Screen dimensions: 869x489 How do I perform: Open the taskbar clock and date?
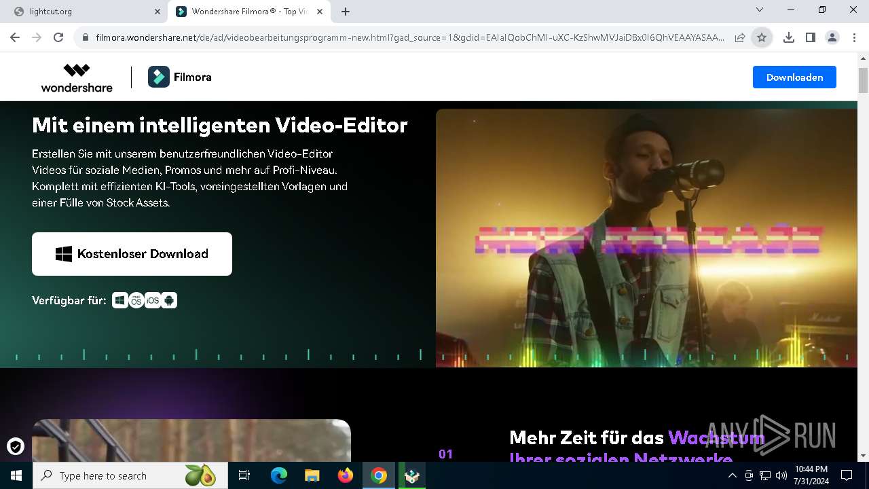811,475
